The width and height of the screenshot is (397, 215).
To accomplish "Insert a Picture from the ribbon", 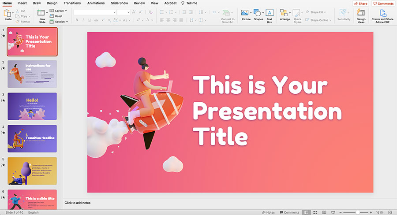I will coord(245,13).
